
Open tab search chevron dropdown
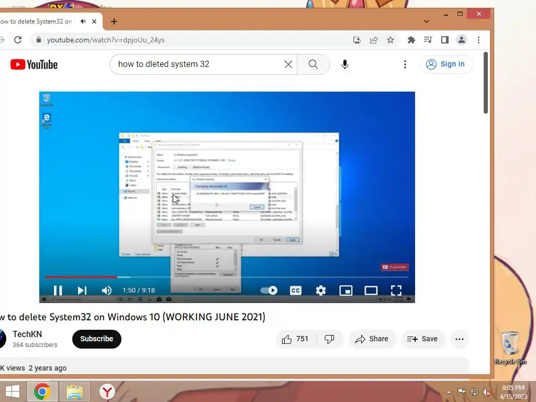(426, 21)
